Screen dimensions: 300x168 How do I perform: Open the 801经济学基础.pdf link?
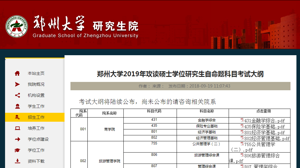click(x=264, y=132)
